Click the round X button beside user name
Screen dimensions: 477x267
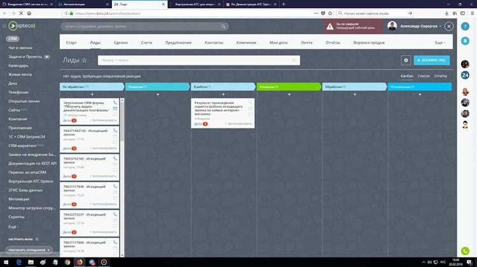pos(449,27)
